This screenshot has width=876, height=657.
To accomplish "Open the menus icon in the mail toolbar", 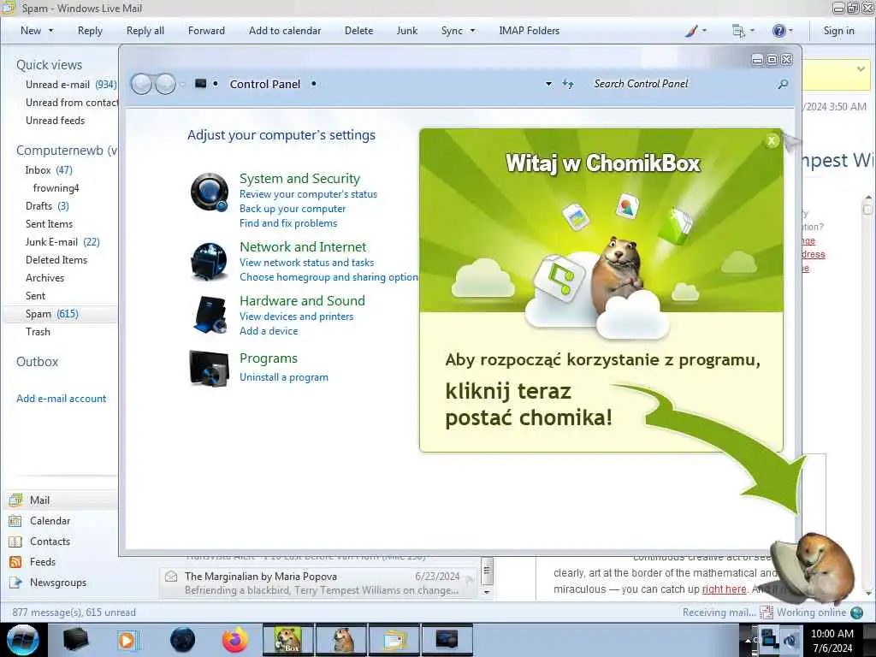I will click(738, 31).
